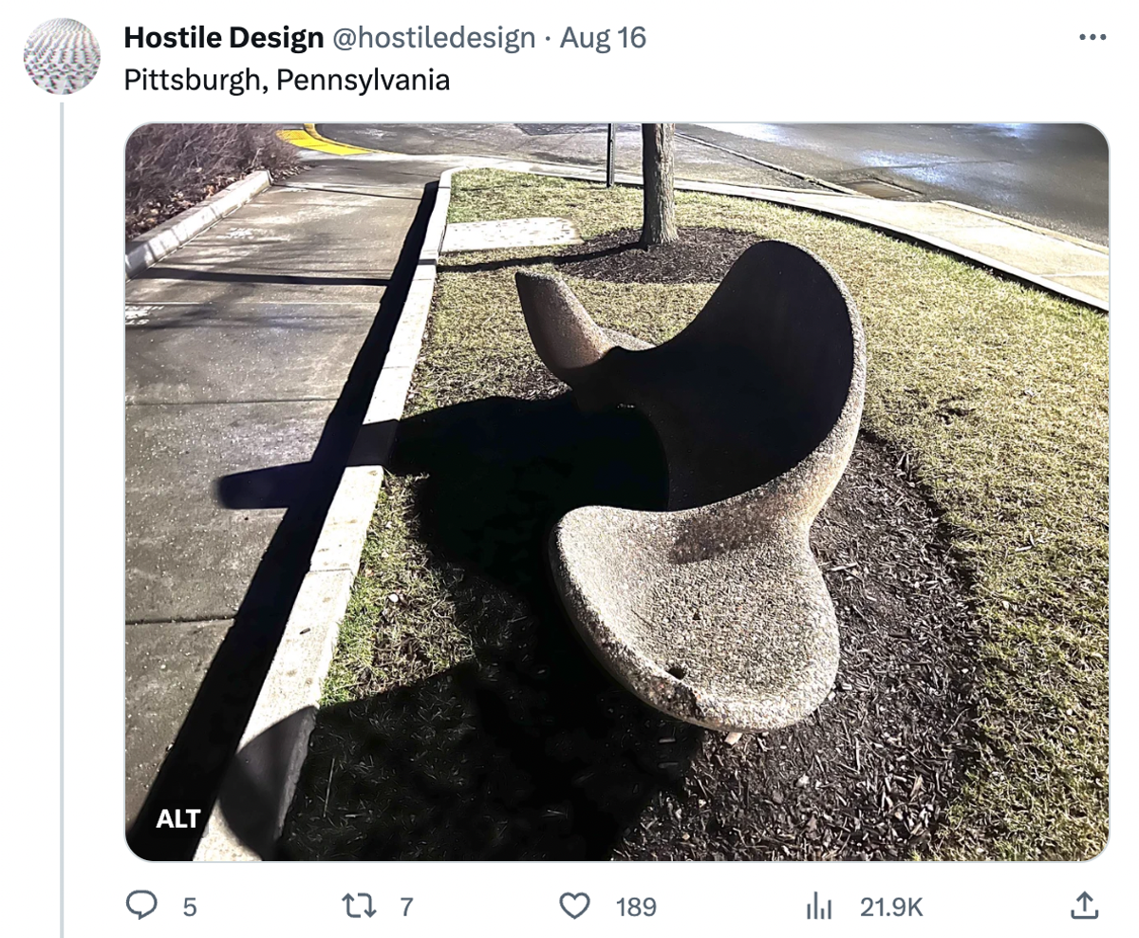Image resolution: width=1139 pixels, height=938 pixels.
Task: Click the repost count 7
Action: pos(406,908)
